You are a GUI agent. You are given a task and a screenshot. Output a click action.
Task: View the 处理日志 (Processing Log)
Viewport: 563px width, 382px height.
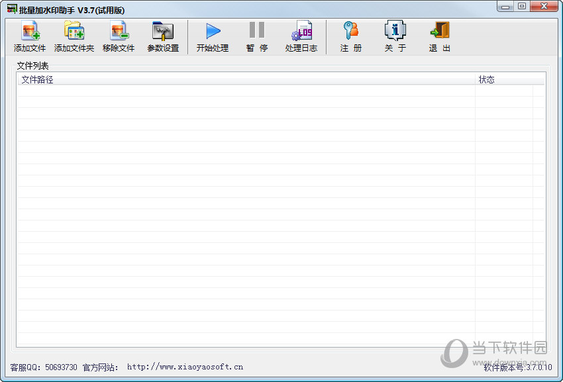coord(301,36)
